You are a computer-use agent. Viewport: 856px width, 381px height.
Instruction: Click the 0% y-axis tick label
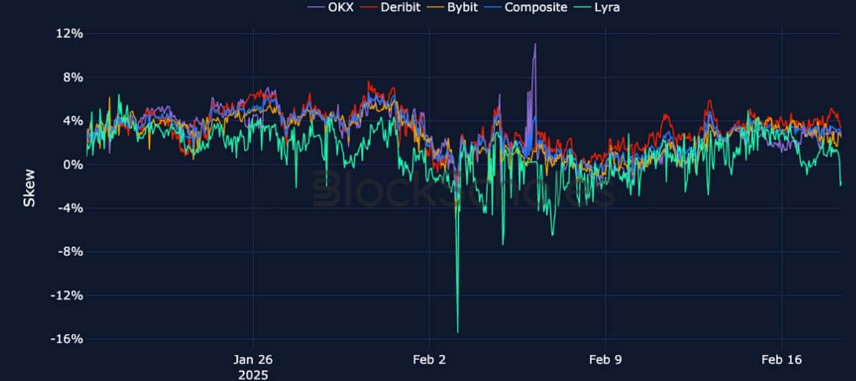(72, 165)
